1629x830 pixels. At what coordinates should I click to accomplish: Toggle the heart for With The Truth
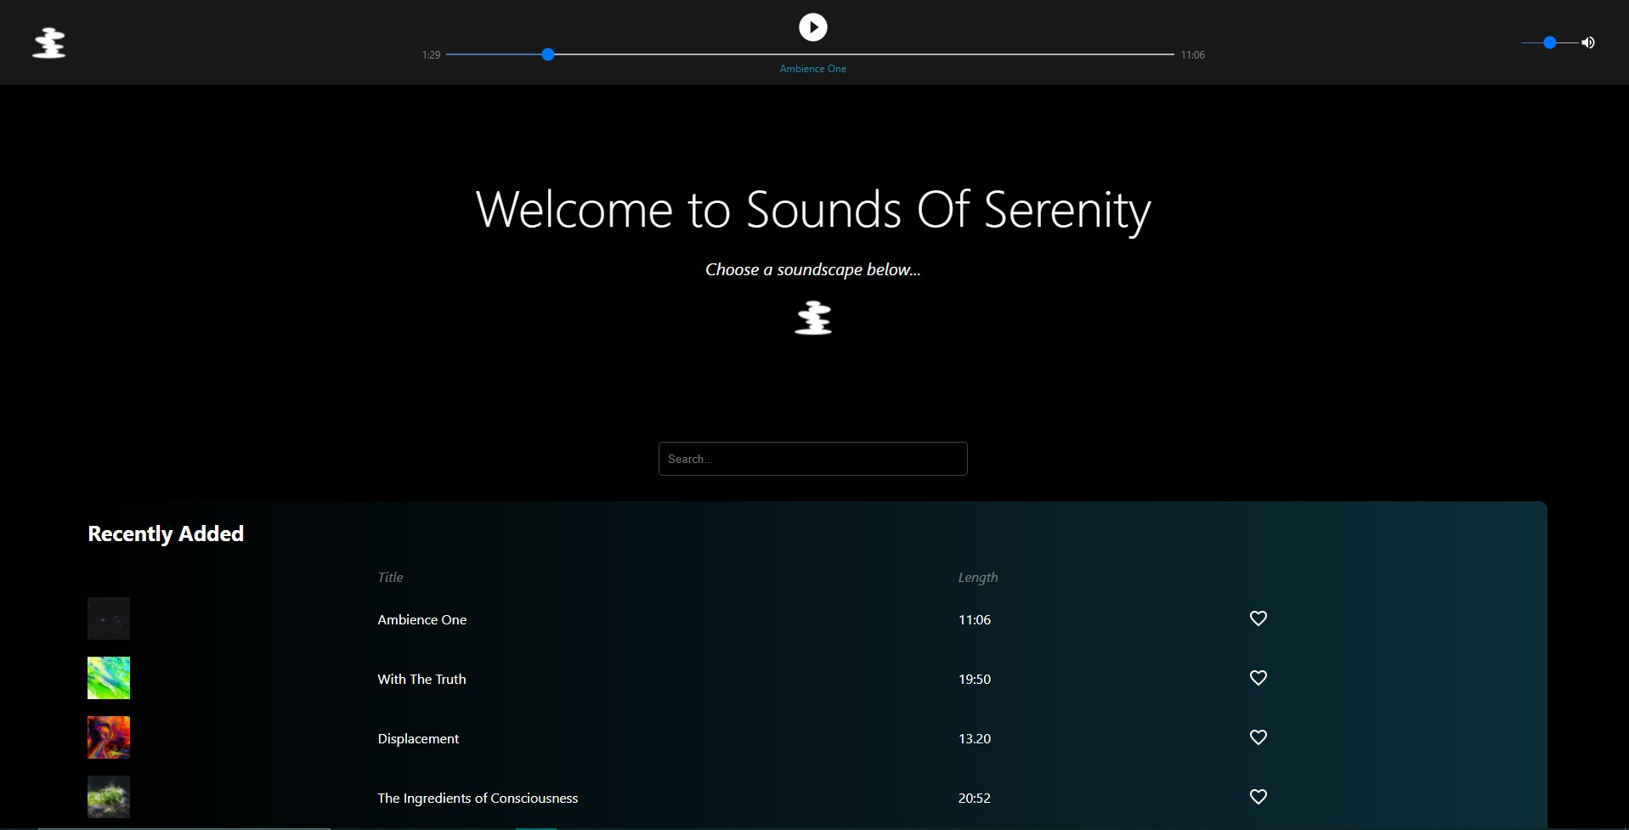tap(1259, 678)
